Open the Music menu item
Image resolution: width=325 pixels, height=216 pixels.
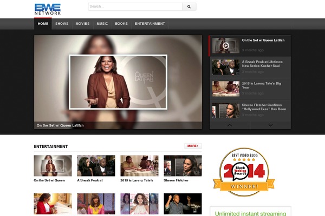click(x=102, y=24)
